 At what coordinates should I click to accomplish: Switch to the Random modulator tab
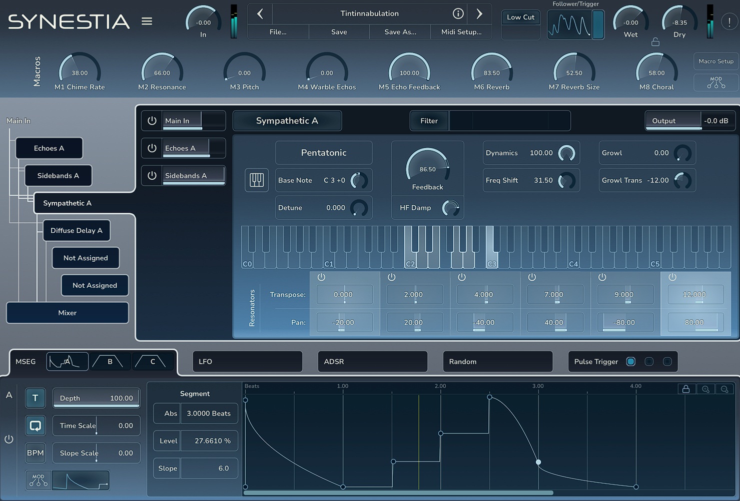[x=498, y=361]
